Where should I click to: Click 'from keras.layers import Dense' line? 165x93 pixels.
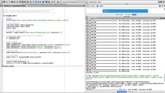[x=18, y=26]
